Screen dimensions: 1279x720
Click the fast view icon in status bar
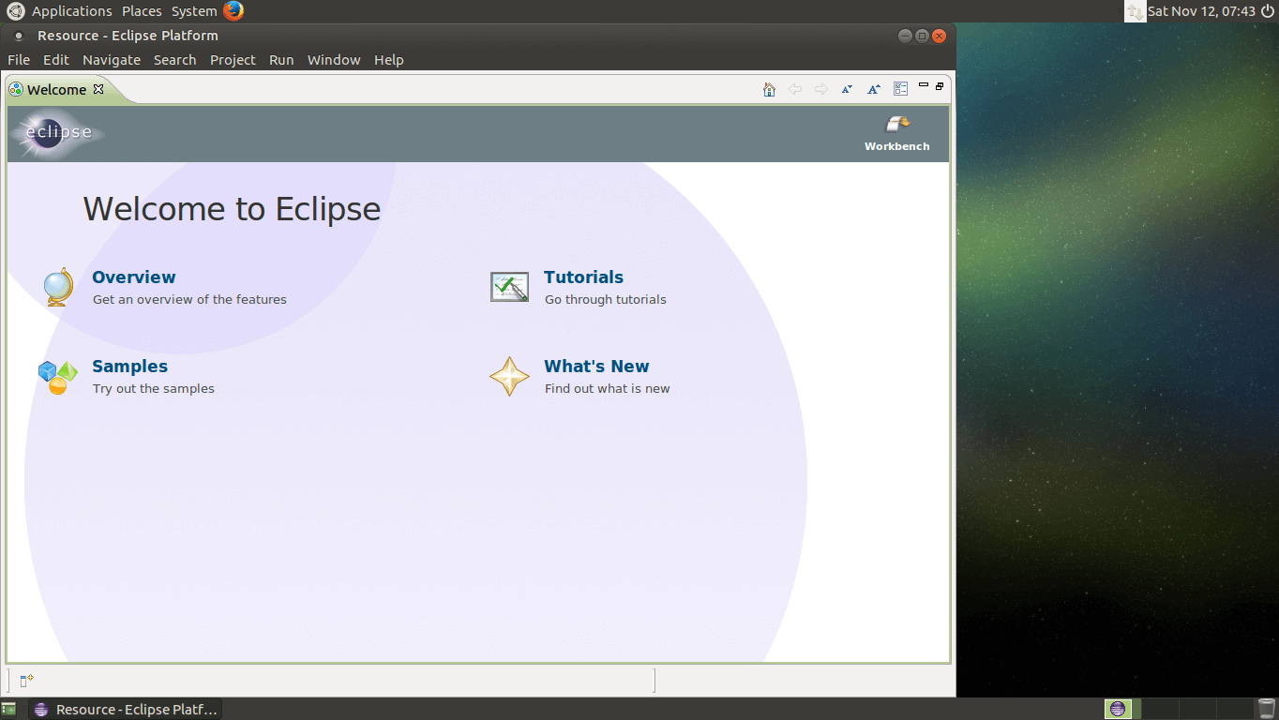coord(26,680)
